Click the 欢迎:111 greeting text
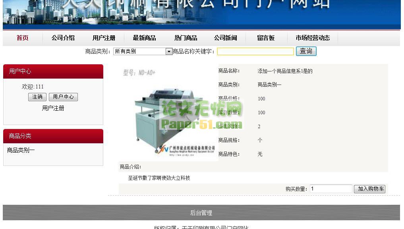Viewport: 404px width, 229px height. [x=33, y=87]
